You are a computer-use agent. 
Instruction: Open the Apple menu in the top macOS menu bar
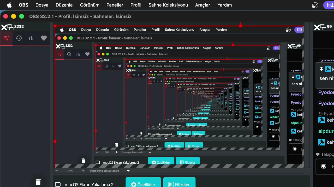9,5
